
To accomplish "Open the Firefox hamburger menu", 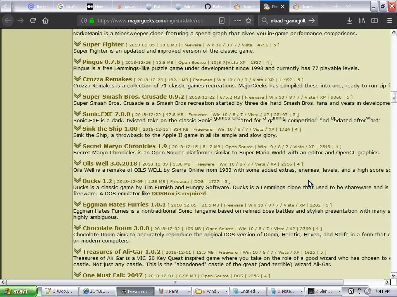I will click(x=390, y=21).
